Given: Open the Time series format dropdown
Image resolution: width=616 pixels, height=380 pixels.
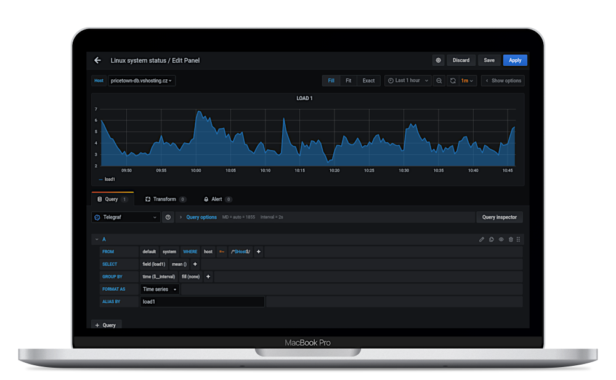Looking at the screenshot, I should [160, 290].
